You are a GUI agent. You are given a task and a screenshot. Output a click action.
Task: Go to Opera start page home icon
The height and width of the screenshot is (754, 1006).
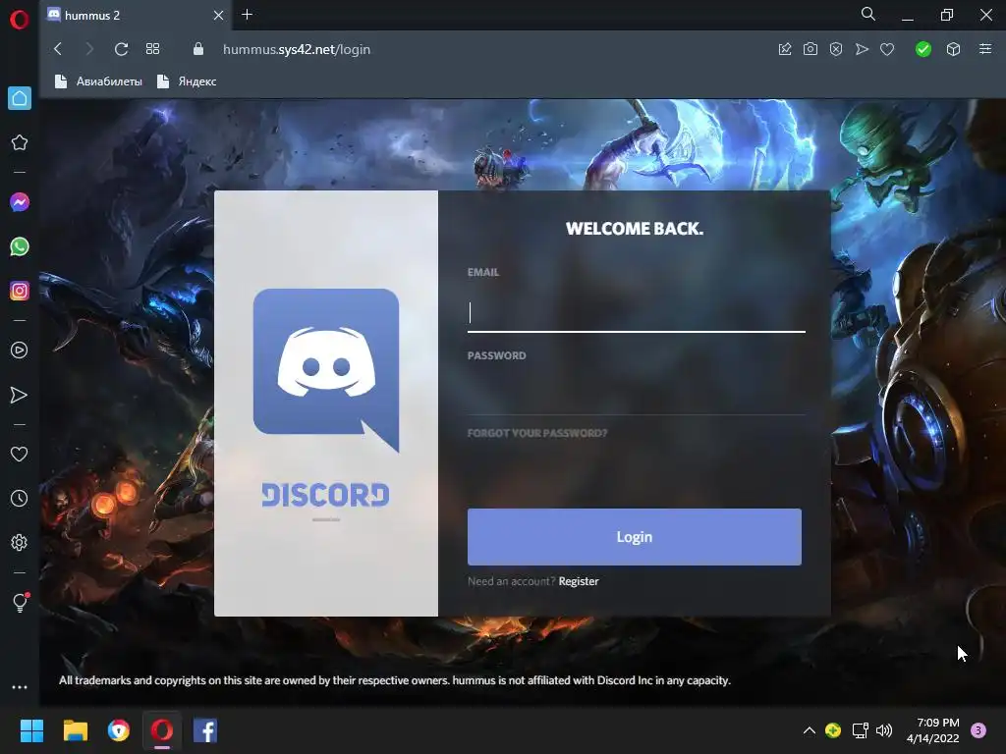pyautogui.click(x=20, y=98)
